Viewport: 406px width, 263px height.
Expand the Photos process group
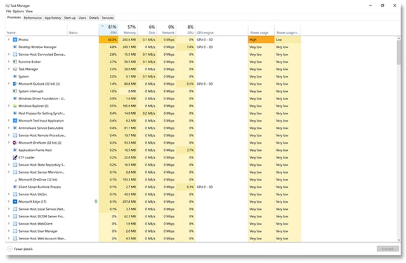coord(8,39)
